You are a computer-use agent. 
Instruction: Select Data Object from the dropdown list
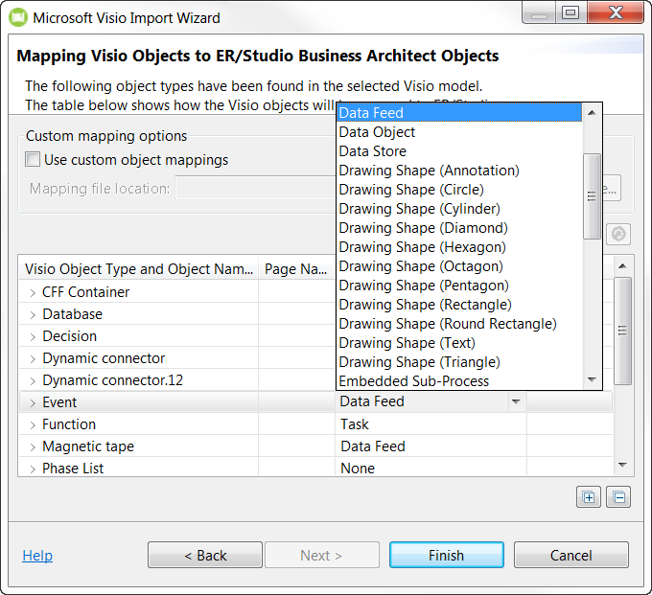pyautogui.click(x=377, y=132)
